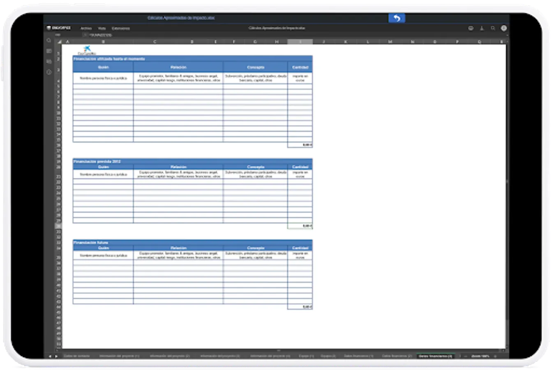This screenshot has height=370, width=552.
Task: Switch to the 'Equipo (2)' sheet tab
Action: [328, 356]
